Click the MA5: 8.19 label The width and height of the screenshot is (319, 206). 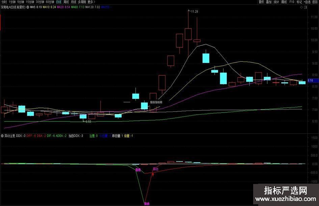pyautogui.click(x=36, y=7)
